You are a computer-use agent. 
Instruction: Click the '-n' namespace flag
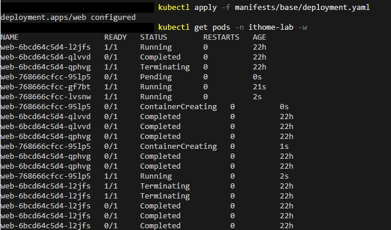[239, 27]
